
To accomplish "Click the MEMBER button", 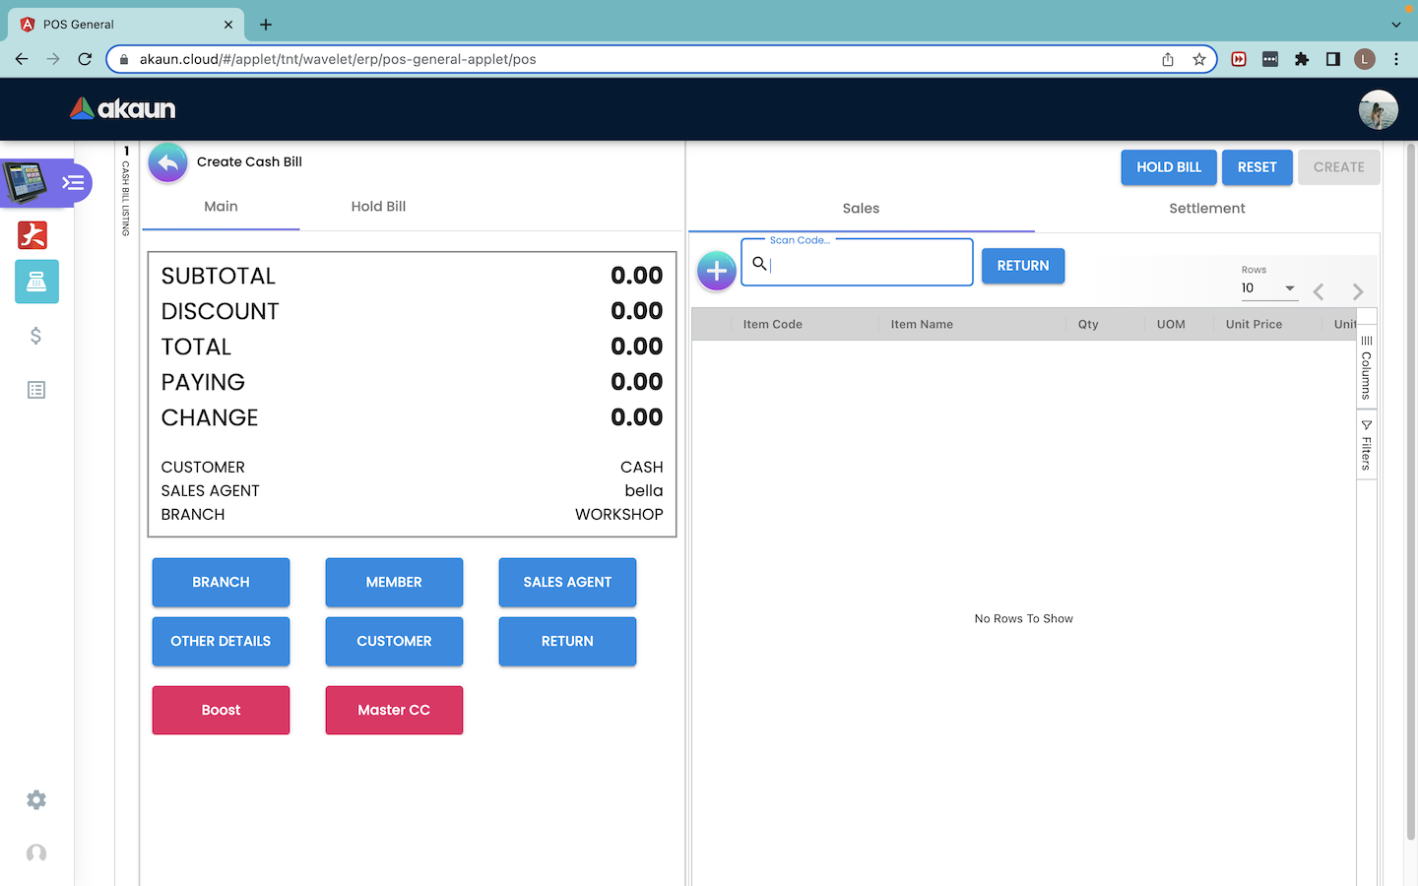I will click(x=394, y=583).
